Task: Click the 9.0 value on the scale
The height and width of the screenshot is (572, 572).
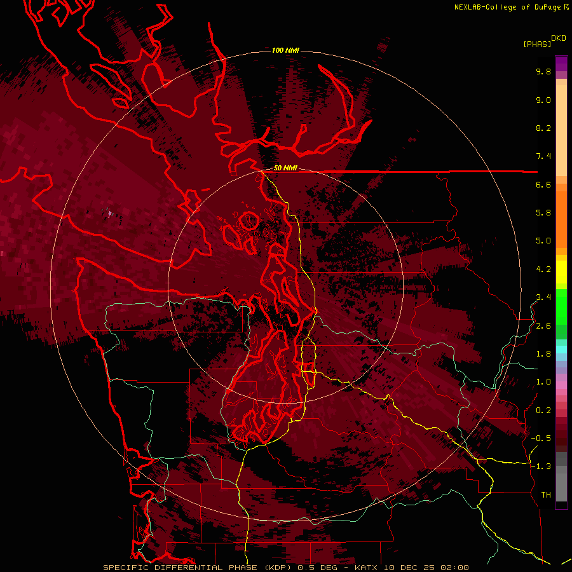Action: coord(543,100)
